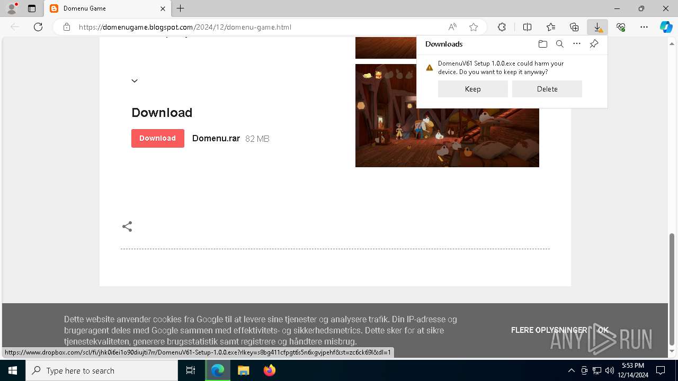Add this page to favorites star
The height and width of the screenshot is (381, 678).
click(x=474, y=27)
